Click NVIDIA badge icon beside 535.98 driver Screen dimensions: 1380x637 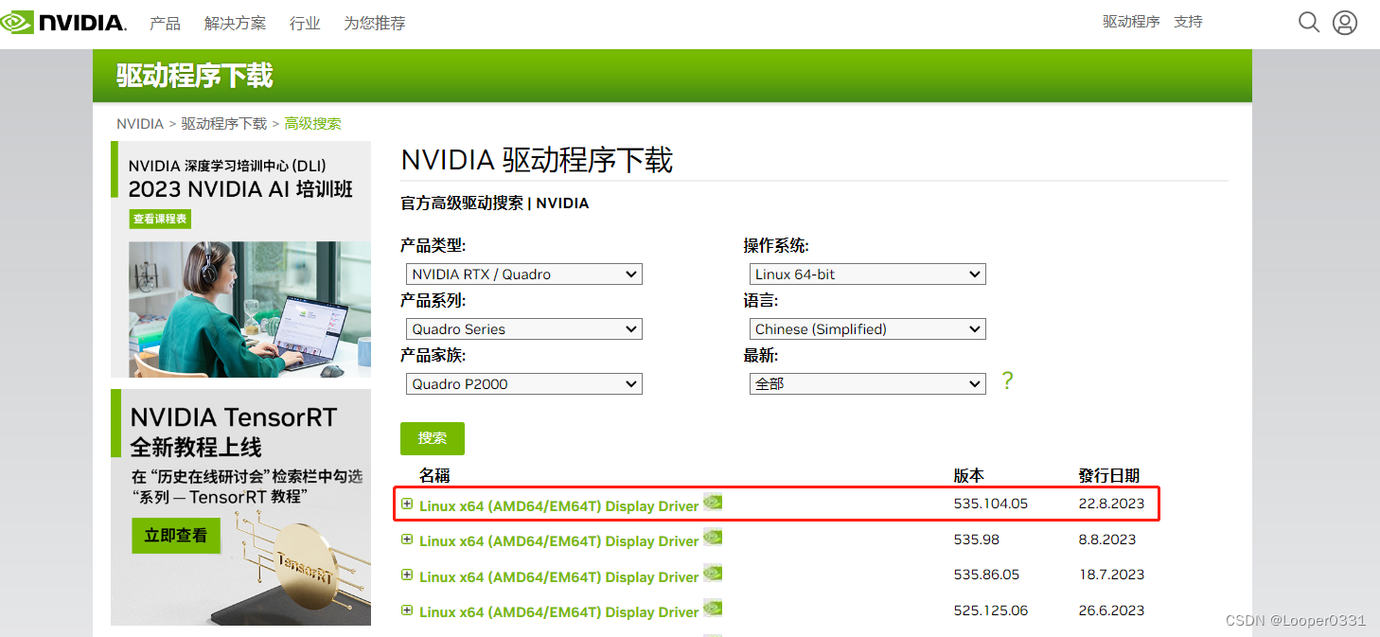pos(713,538)
